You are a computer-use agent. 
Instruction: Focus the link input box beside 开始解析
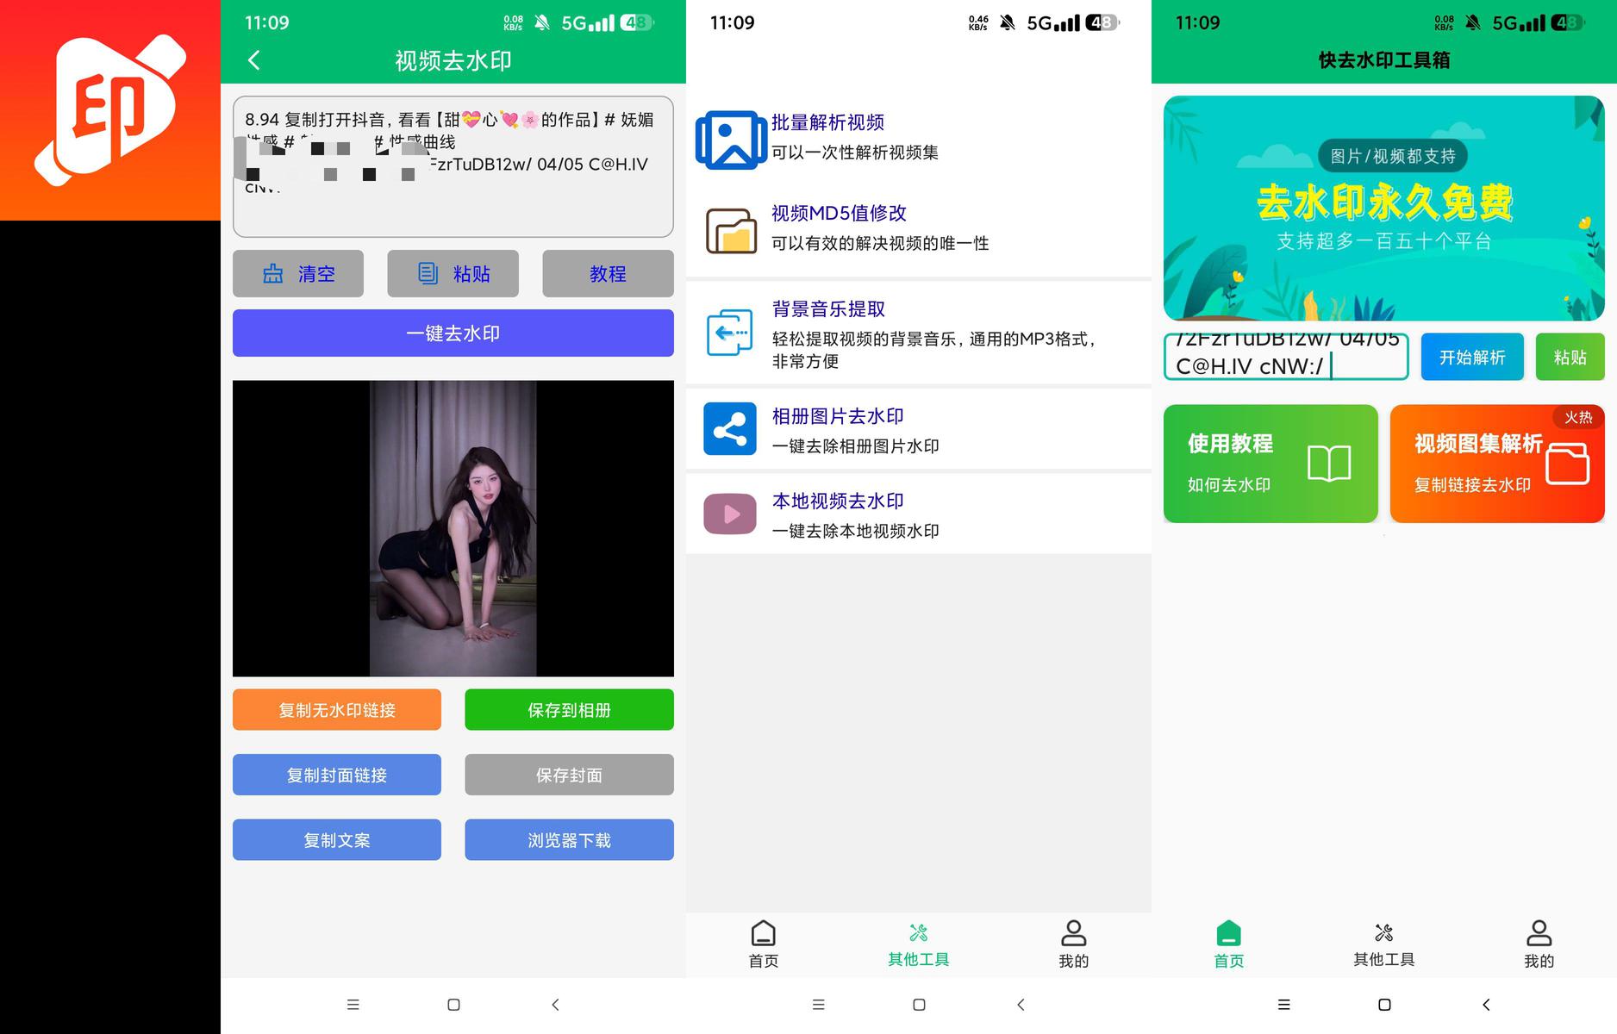tap(1286, 357)
